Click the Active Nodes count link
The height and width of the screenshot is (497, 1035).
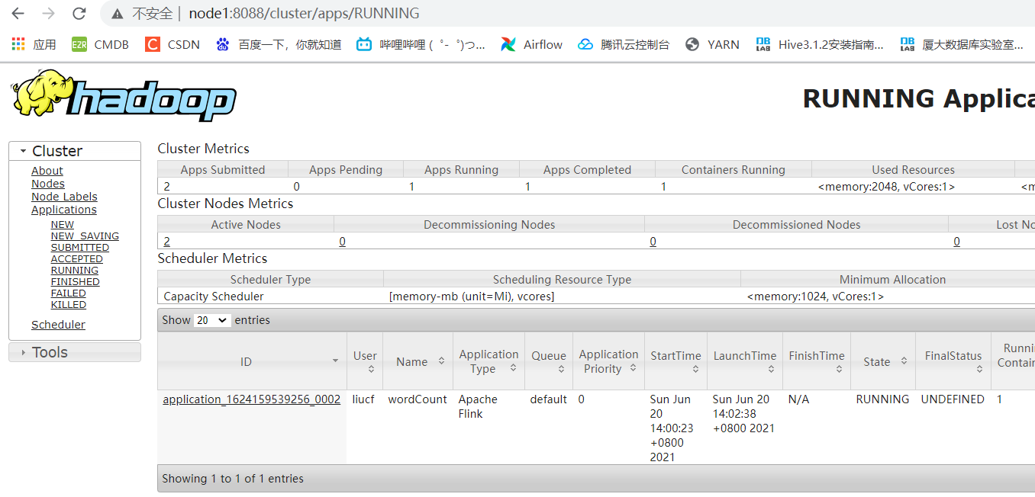pyautogui.click(x=166, y=241)
